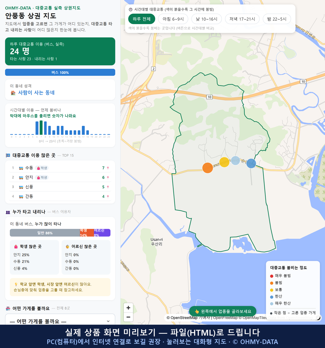The image size is (325, 348).
Task: Click the TOP 15 label
Action: pos(68,156)
